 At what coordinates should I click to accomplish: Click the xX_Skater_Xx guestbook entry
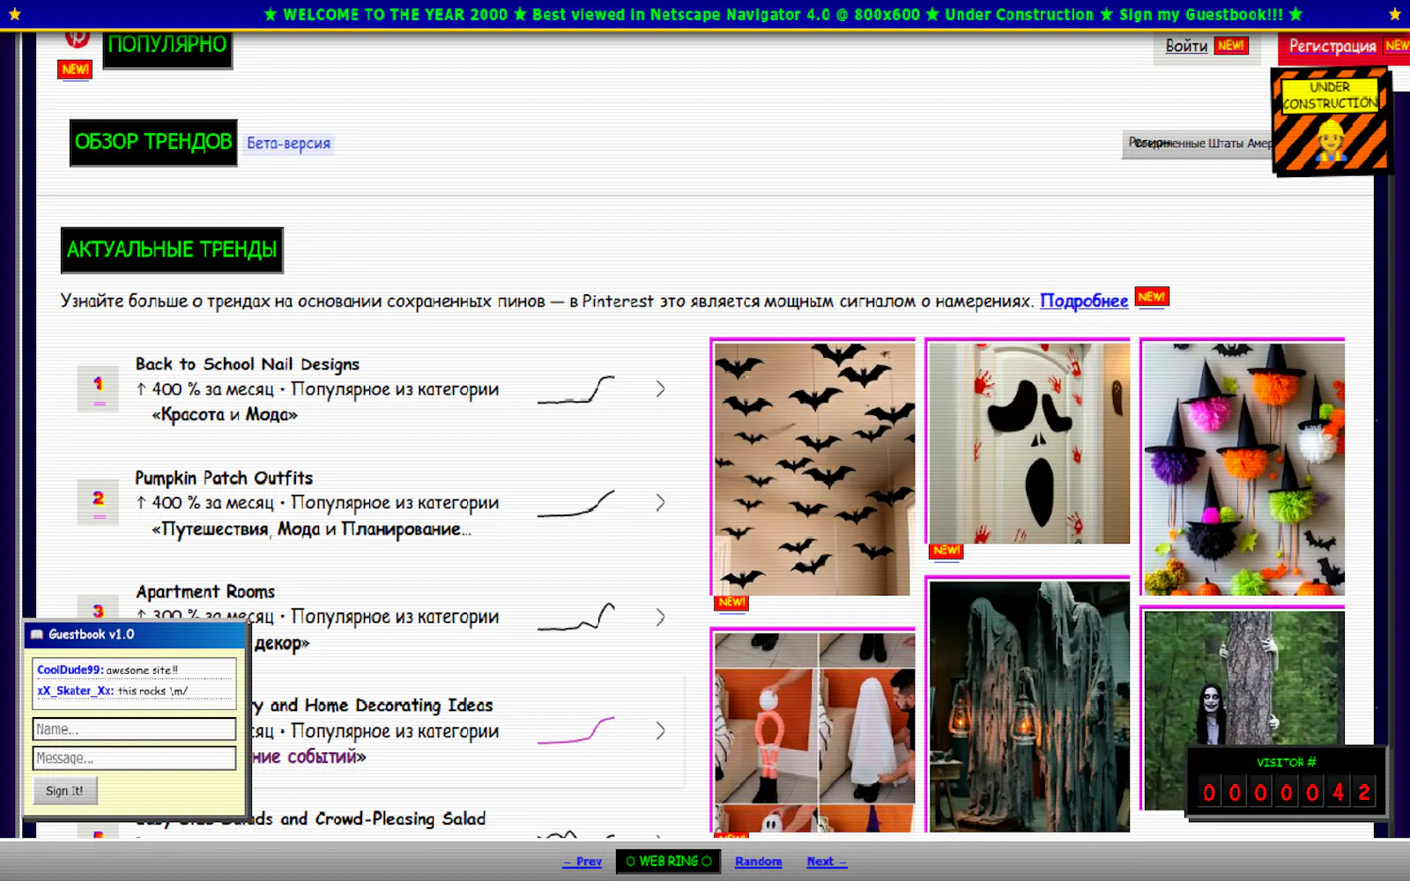coord(134,691)
